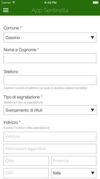100x179 pixels.
Task: Click the arrow on the Italia selector
Action: [93, 173]
